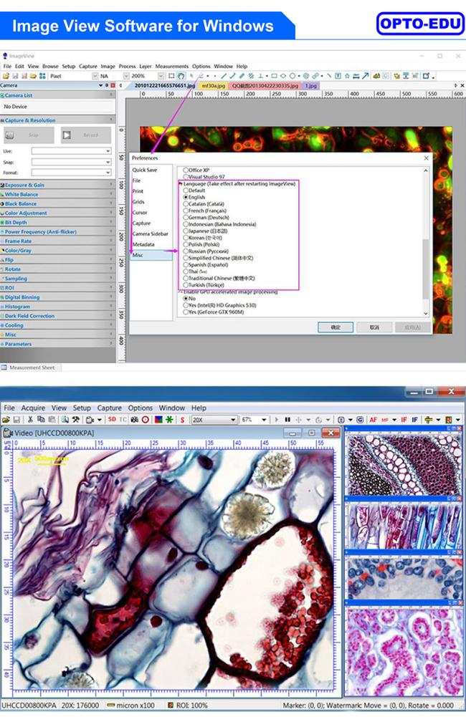The image size is (466, 717).
Task: Click the red dollar sign icon
Action: click(182, 420)
